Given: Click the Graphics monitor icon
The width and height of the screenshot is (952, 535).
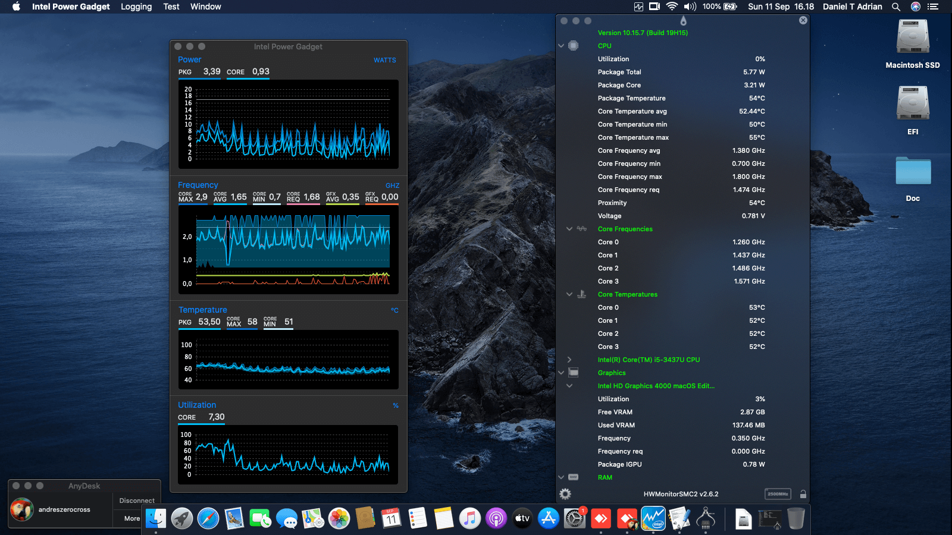Looking at the screenshot, I should [x=574, y=373].
